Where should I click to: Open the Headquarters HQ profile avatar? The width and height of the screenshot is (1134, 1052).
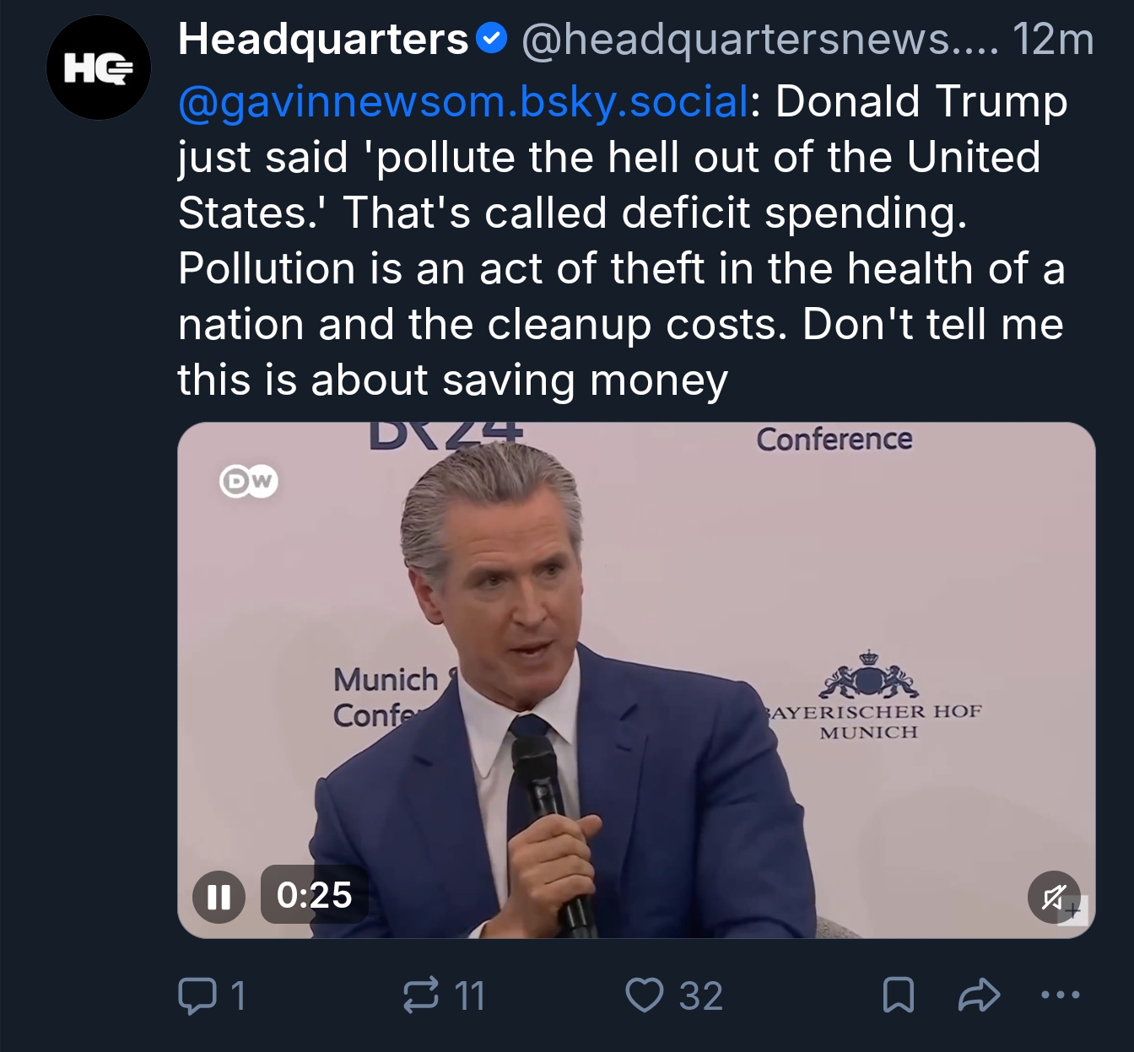pyautogui.click(x=98, y=67)
